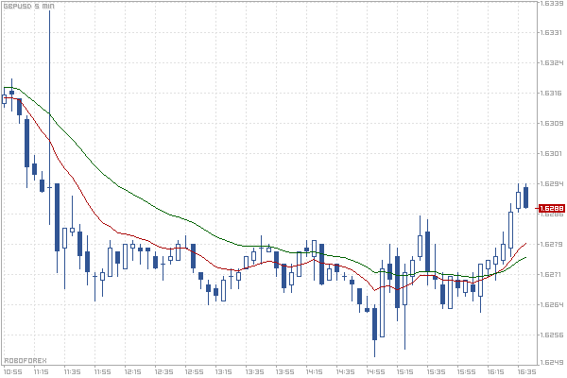Click the 1.6339 price axis label
Screen dimensions: 567x378
[x=552, y=3]
